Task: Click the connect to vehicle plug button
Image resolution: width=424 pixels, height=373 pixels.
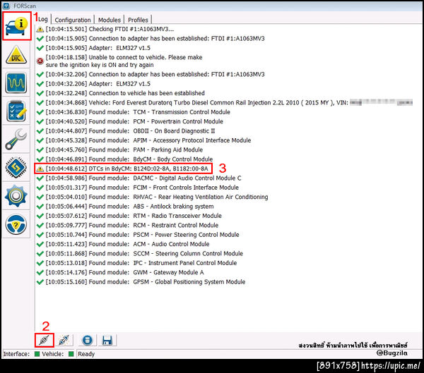Action: 45,341
